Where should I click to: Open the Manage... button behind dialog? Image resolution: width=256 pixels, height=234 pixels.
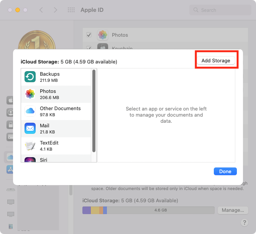[x=233, y=210]
